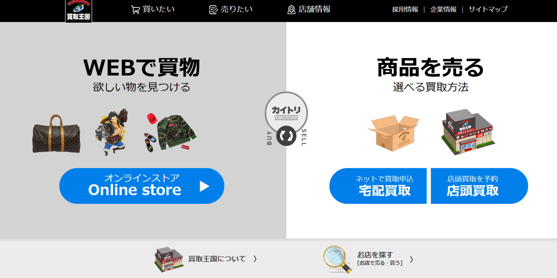Click the カイトリ round badge logo
The width and height of the screenshot is (557, 278).
click(x=286, y=113)
